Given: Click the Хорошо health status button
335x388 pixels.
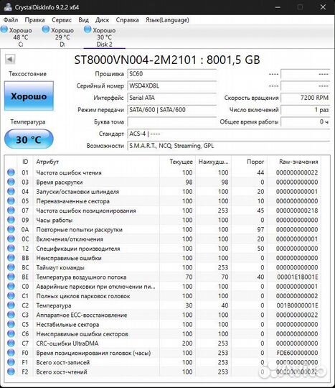Looking at the screenshot, I should coord(29,96).
